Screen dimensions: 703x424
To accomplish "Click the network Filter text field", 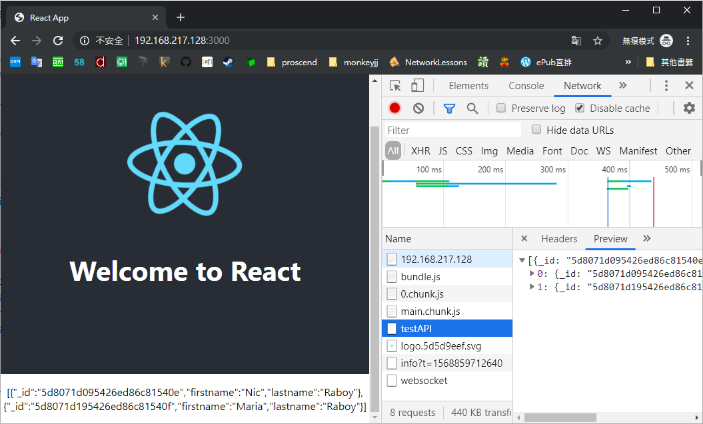I will [453, 130].
